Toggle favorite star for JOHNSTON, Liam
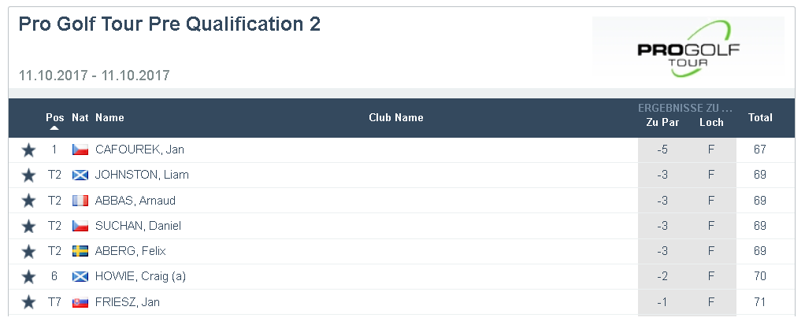The width and height of the screenshot is (805, 325). click(28, 175)
